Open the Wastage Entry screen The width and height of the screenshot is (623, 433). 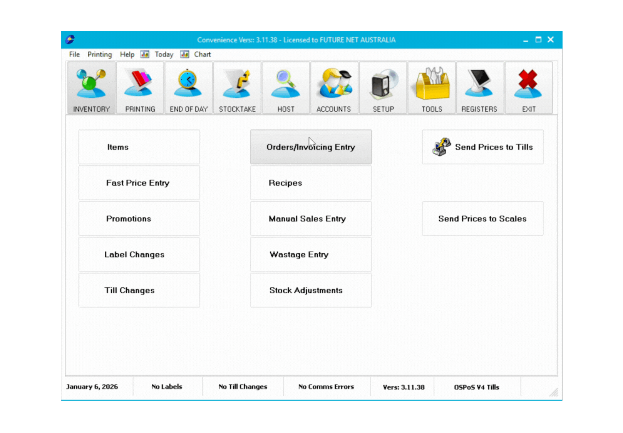click(x=311, y=254)
